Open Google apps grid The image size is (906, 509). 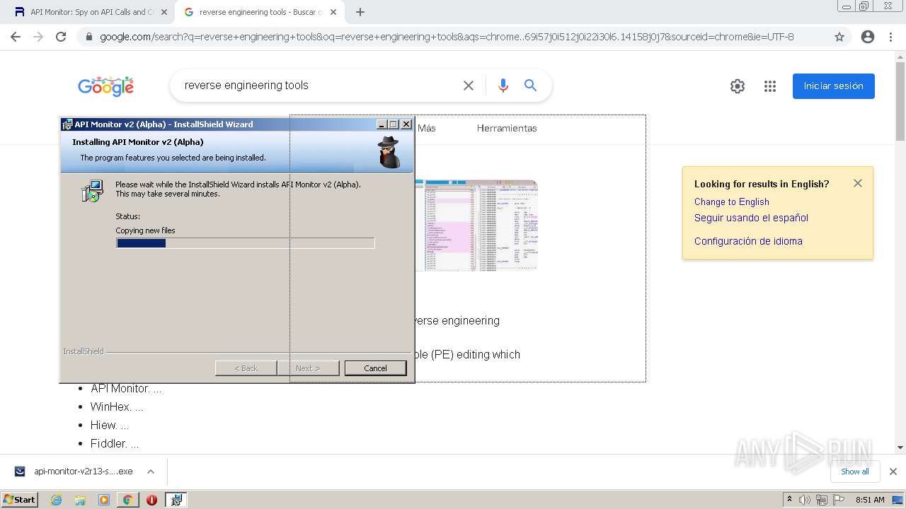coord(770,86)
